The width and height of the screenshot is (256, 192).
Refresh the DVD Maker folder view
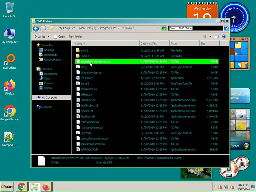(x=164, y=28)
